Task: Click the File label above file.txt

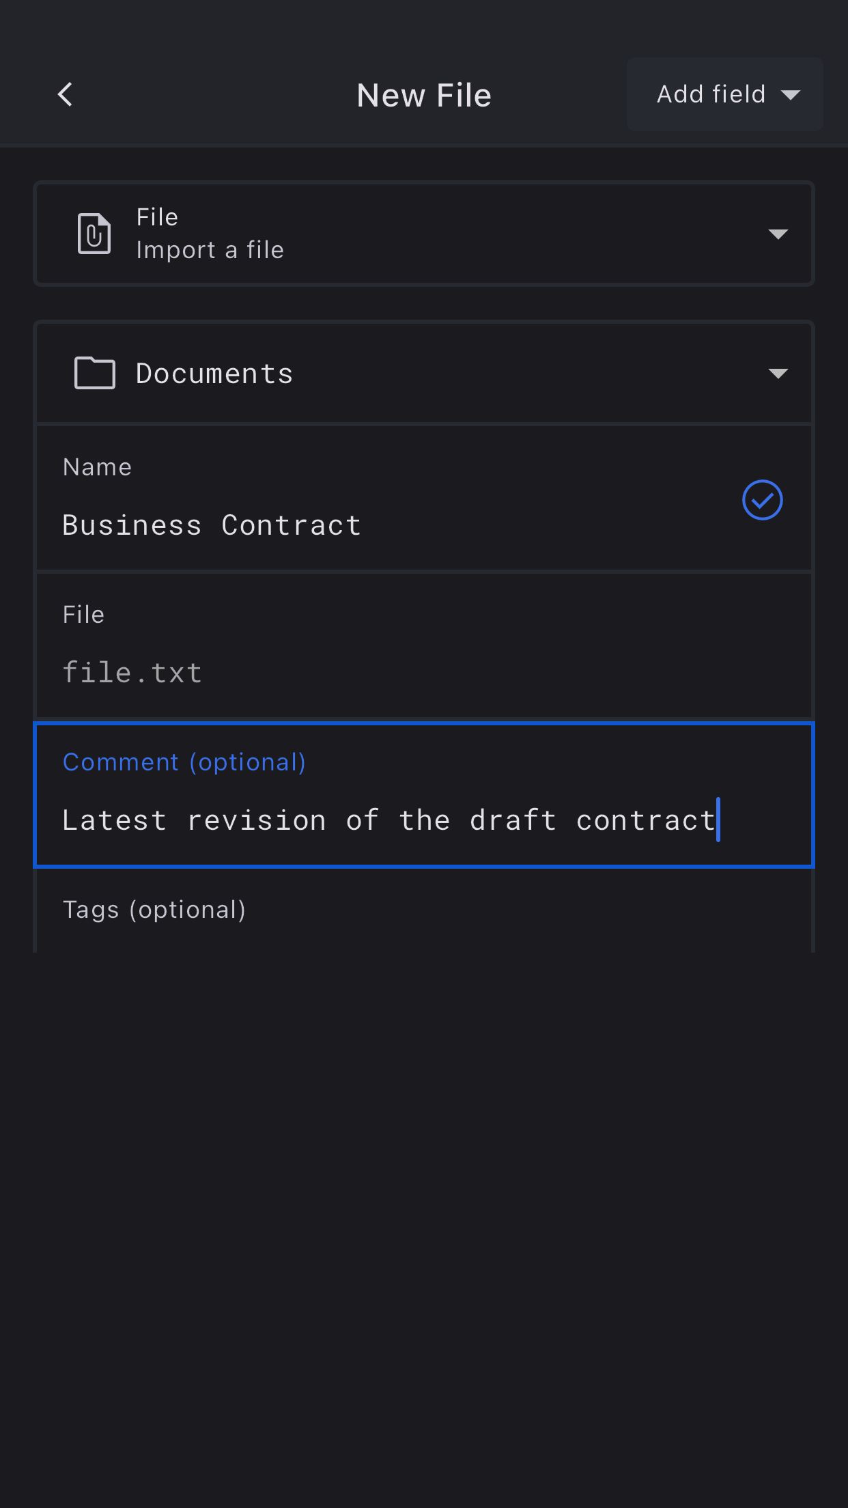Action: pos(83,615)
